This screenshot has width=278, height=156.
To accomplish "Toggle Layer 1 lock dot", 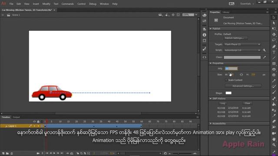I will 38,126.
